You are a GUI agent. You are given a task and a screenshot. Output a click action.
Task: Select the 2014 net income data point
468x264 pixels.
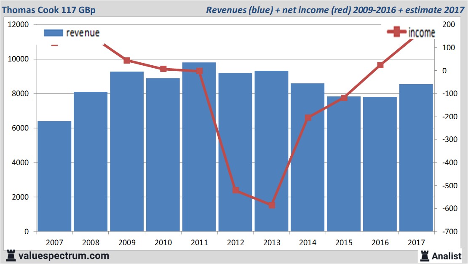coord(308,118)
